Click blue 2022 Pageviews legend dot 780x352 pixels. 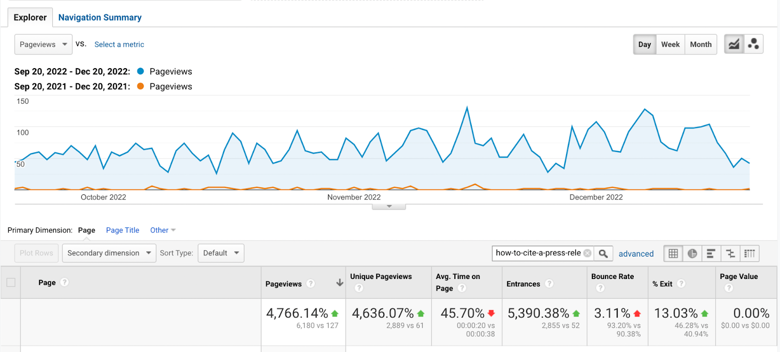point(140,71)
